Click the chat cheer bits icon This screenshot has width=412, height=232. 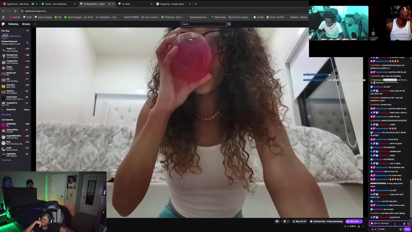(x=404, y=223)
